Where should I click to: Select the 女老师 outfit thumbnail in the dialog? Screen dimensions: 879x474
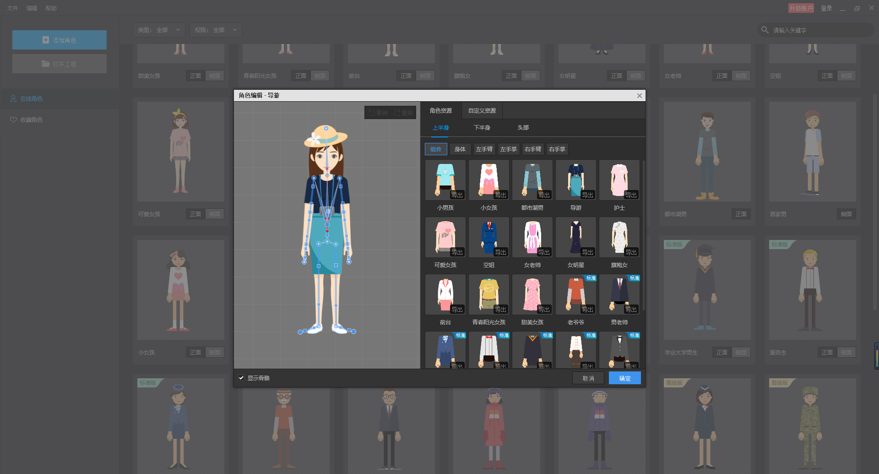[532, 237]
